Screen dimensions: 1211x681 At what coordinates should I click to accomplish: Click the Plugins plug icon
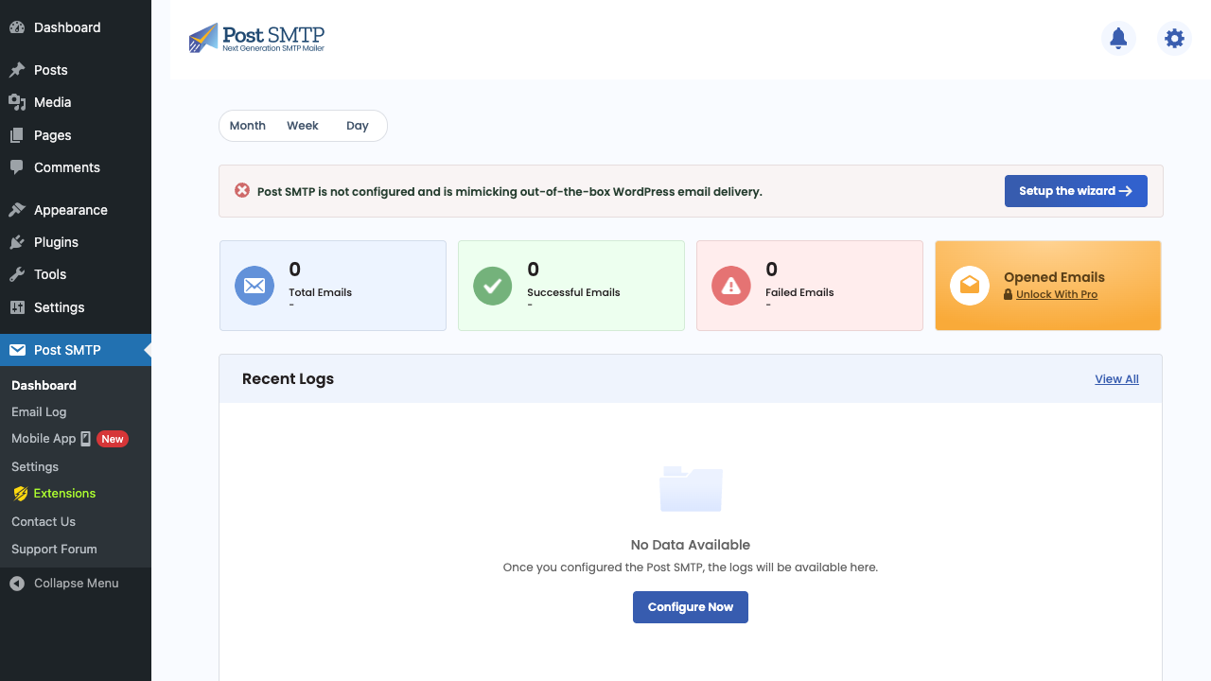pos(17,242)
